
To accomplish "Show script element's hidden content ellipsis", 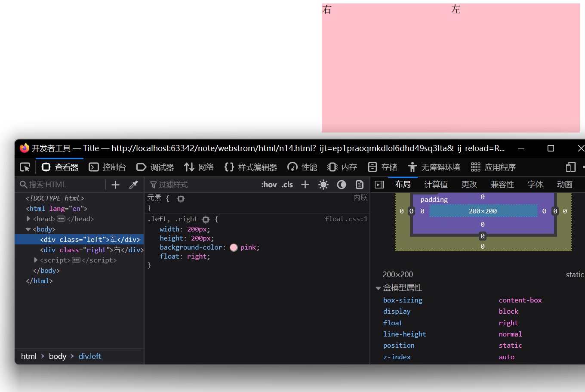I will 76,260.
